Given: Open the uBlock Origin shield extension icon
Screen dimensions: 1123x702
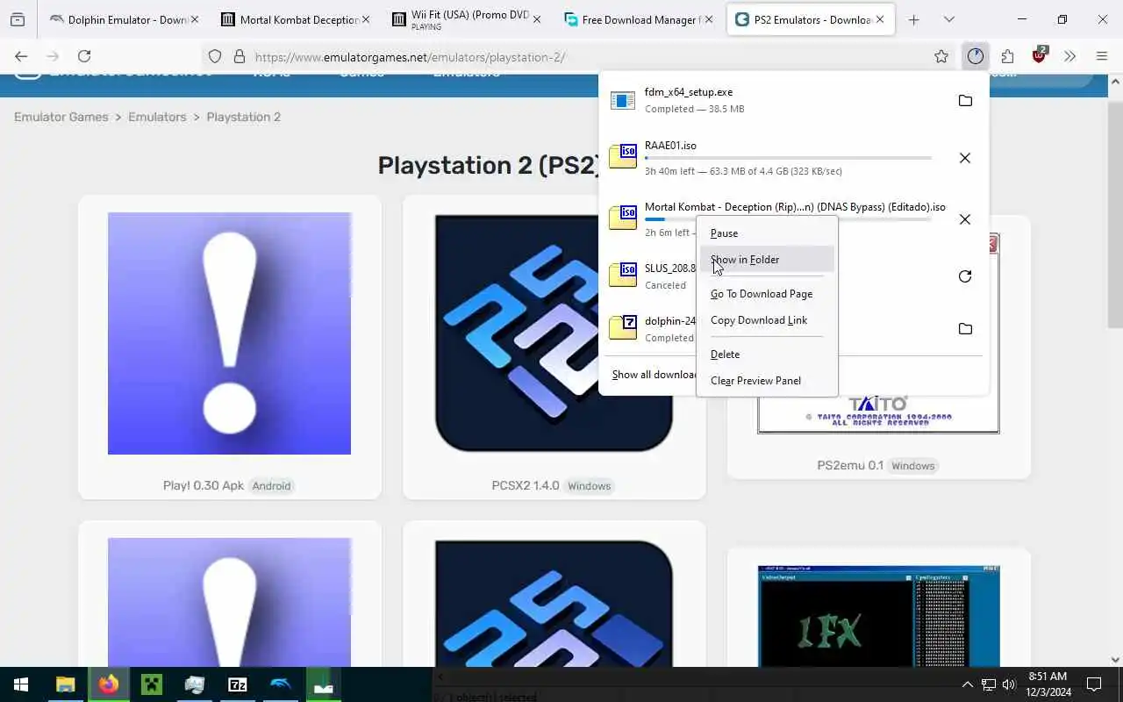Looking at the screenshot, I should coord(1040,55).
